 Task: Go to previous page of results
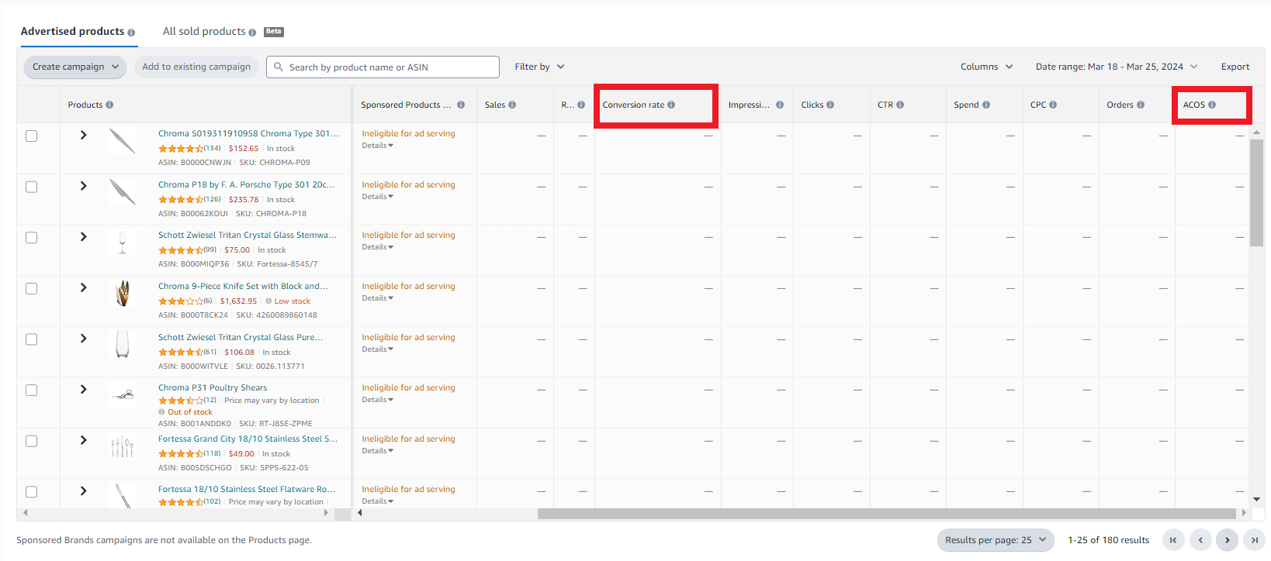(x=1200, y=540)
